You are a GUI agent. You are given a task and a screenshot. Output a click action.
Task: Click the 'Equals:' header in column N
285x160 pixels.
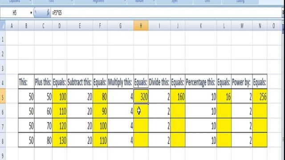tap(260, 81)
